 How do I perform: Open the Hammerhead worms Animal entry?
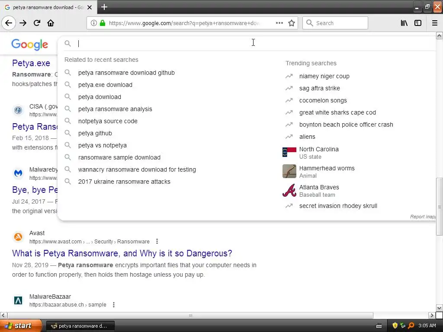[327, 171]
